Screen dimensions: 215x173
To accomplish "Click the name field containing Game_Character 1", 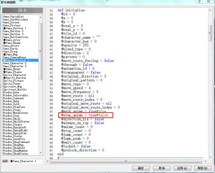I will (26, 161).
